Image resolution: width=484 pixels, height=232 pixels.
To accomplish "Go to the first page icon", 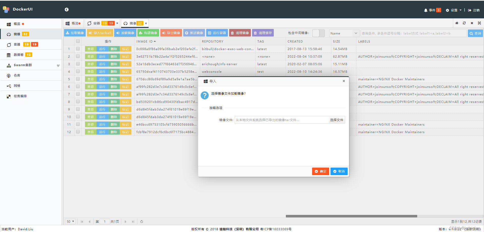I will pyautogui.click(x=82, y=222).
